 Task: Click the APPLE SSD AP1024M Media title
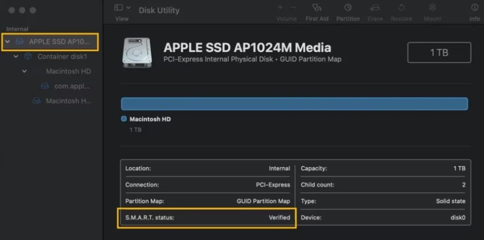247,47
